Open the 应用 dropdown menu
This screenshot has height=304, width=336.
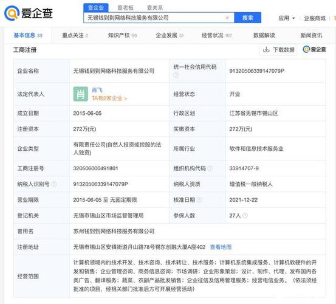click(x=287, y=18)
